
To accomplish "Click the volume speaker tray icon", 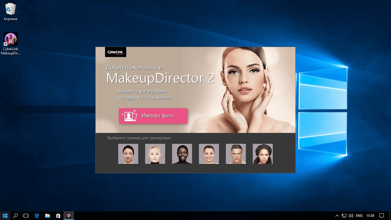I will pyautogui.click(x=351, y=216).
